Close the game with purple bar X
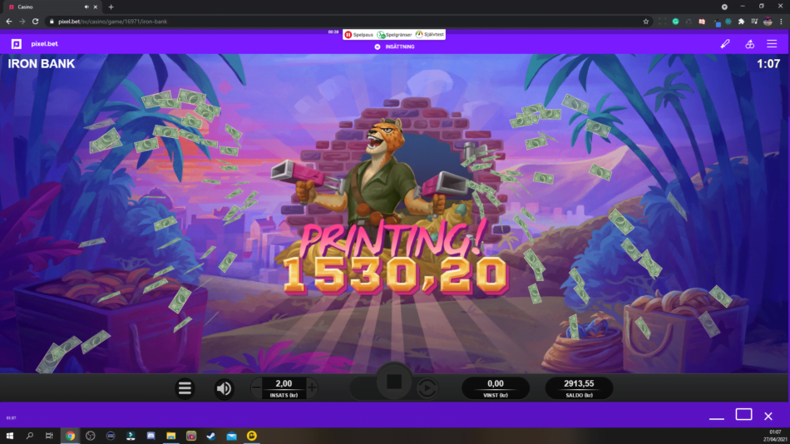 [x=768, y=417]
